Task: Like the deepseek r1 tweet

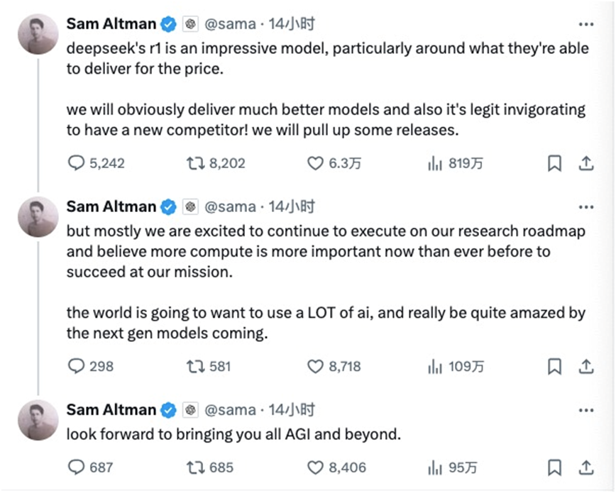Action: 315,163
